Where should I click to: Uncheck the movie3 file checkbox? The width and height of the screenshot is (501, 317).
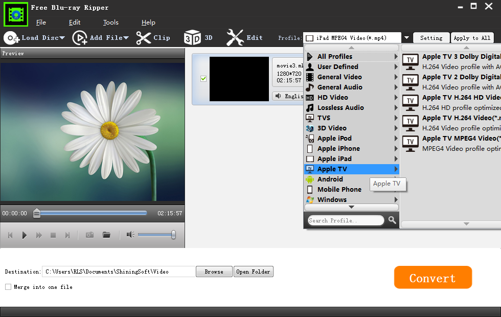(203, 79)
